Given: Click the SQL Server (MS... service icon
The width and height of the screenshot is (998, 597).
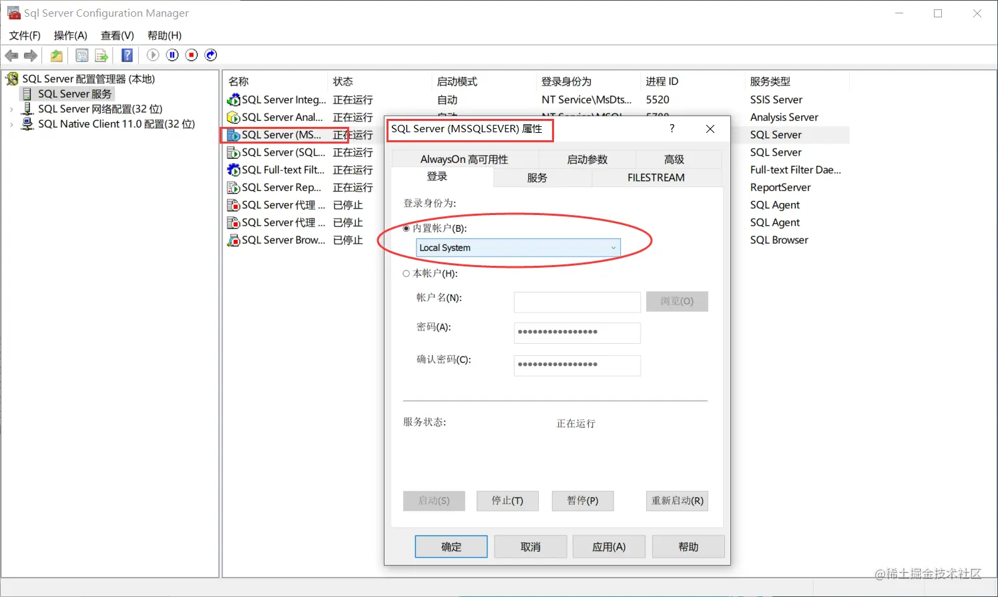Looking at the screenshot, I should click(x=234, y=135).
